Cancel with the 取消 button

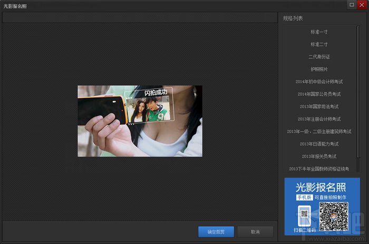pyautogui.click(x=255, y=232)
